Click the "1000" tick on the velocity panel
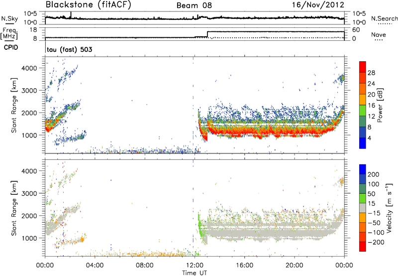 (x=29, y=238)
